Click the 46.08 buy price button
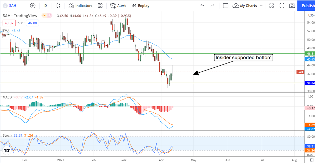 (x=33, y=23)
